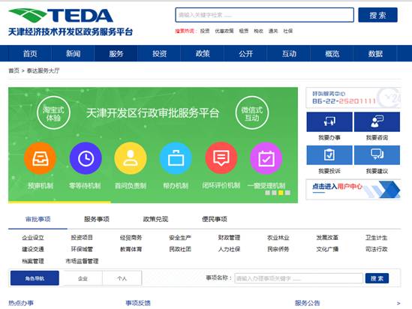Select the first carousel indicator dot
Screen dimensions: 412x309
click(267, 193)
